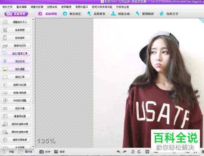204x156 pixels.
Task: Open the 亮度/对比度 icon
Action: click(x=5, y=85)
